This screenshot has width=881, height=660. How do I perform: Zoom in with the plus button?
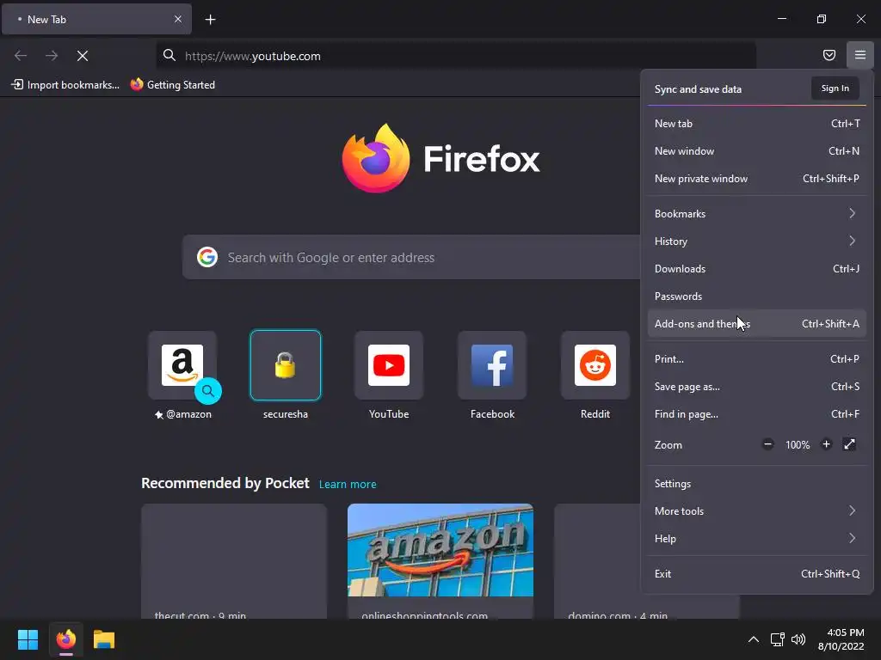pos(826,444)
